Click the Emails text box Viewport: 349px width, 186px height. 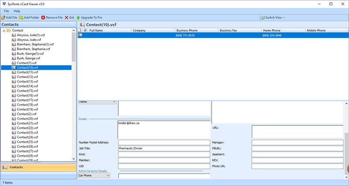point(164,130)
